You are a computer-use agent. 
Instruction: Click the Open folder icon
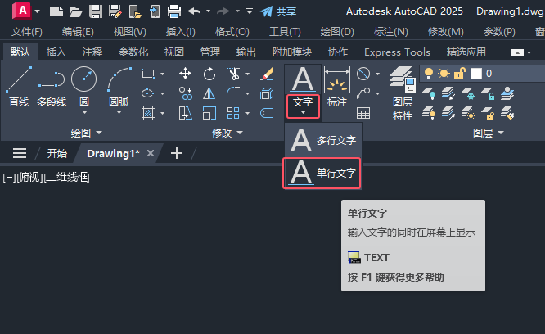(75, 11)
